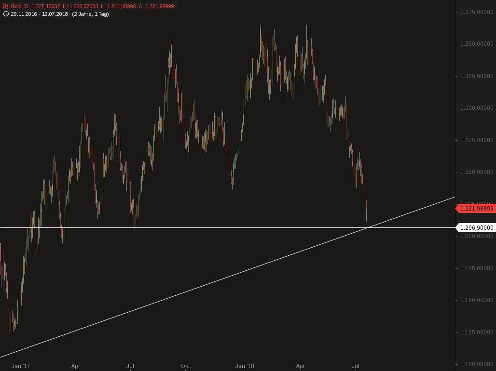
Task: Click the clock icon before the date range
Action: pyautogui.click(x=6, y=14)
